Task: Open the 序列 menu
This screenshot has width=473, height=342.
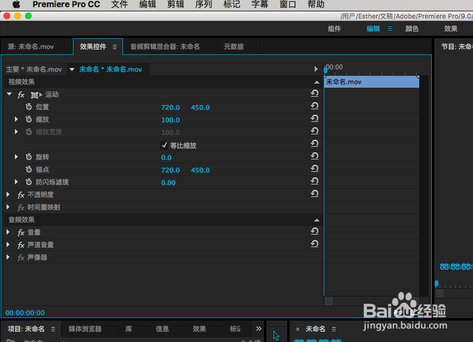Action: pyautogui.click(x=204, y=5)
